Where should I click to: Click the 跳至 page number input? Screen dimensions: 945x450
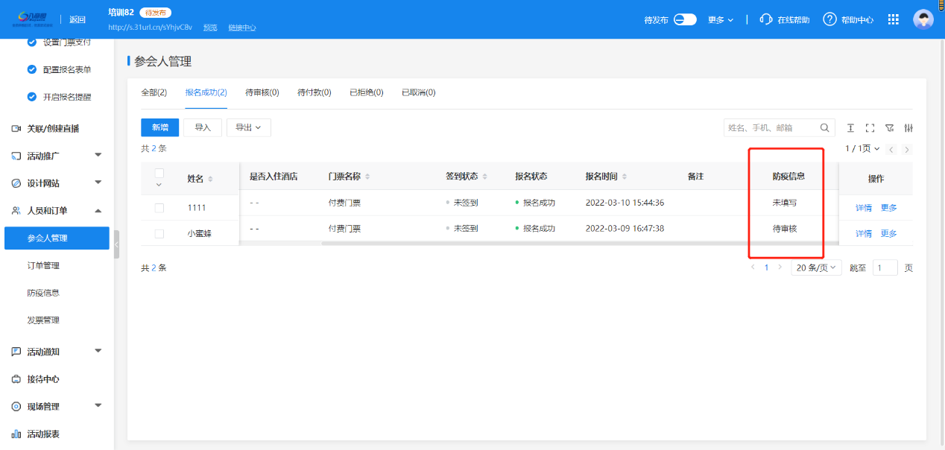point(885,267)
